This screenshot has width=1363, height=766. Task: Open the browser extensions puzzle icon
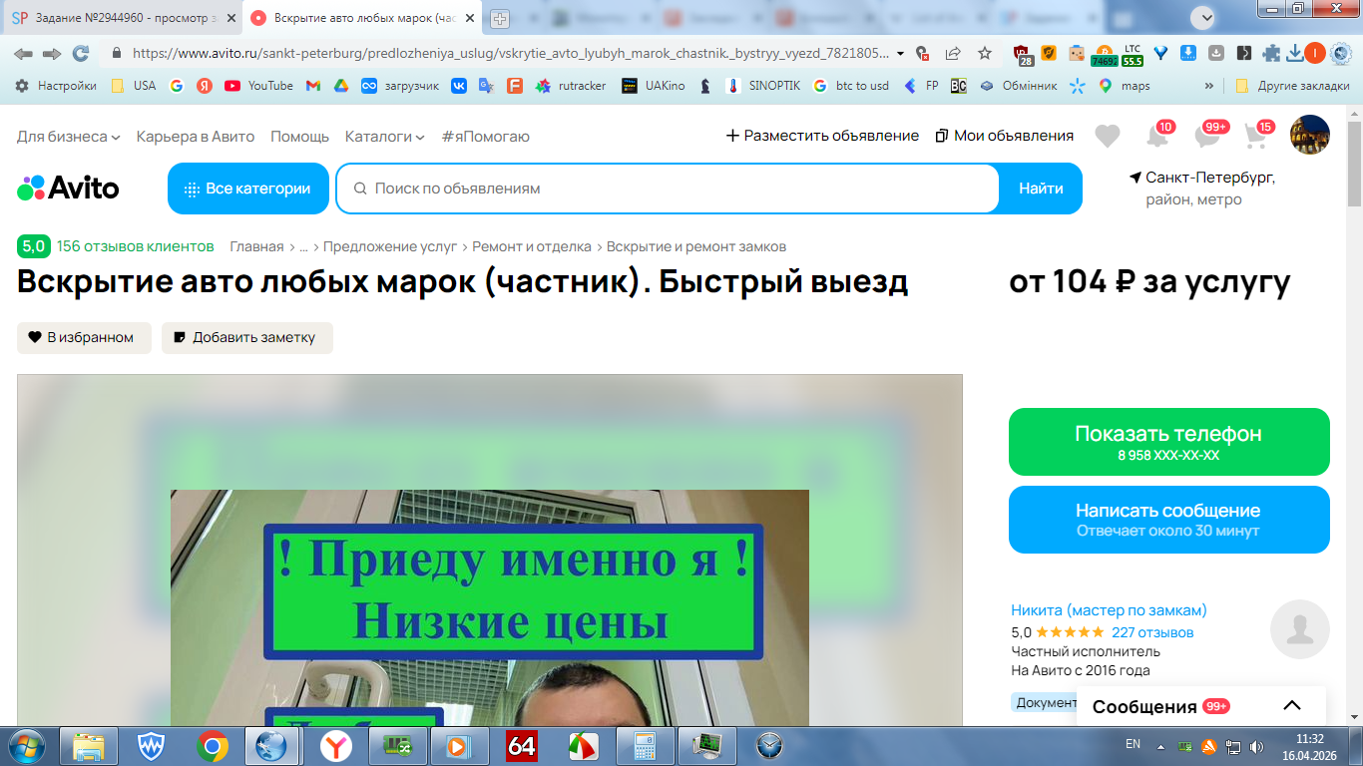coord(1271,54)
